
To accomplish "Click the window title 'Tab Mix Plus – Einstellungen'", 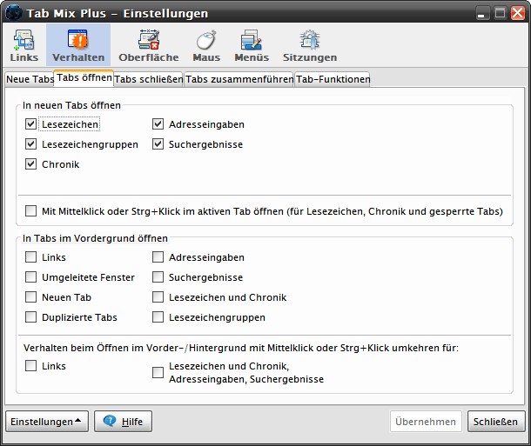I will (x=118, y=13).
